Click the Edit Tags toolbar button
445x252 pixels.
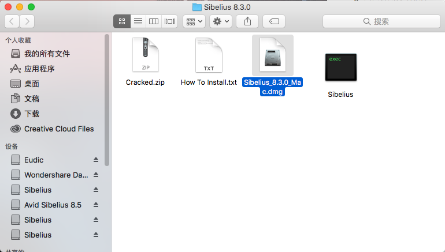(x=274, y=21)
